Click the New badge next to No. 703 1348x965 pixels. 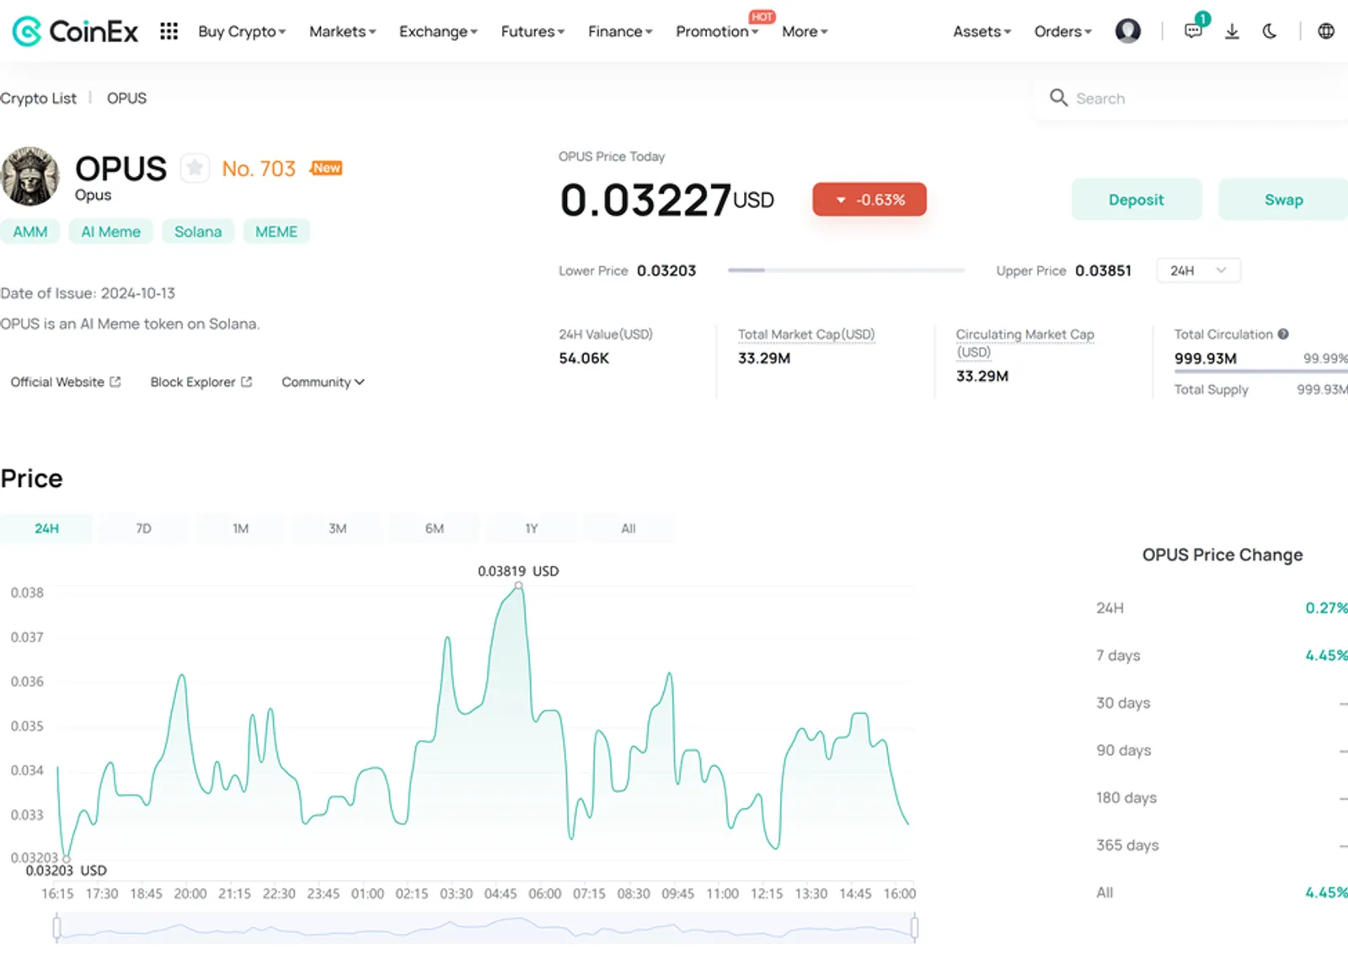click(x=326, y=168)
